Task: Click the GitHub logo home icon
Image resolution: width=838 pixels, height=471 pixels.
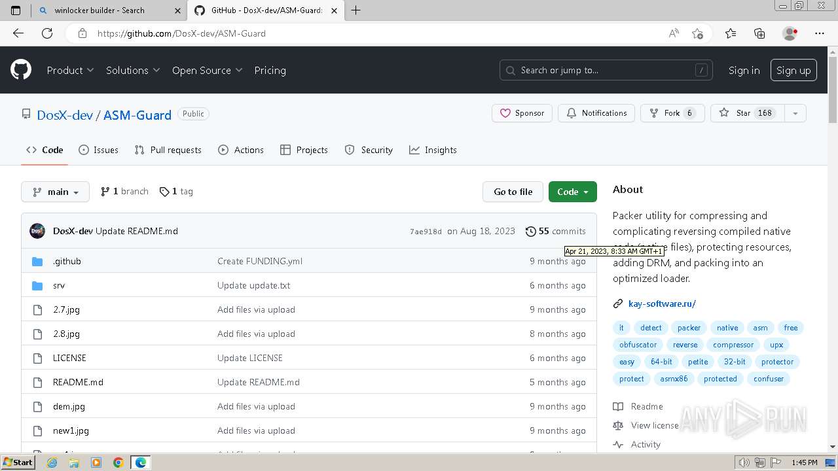Action: 21,70
